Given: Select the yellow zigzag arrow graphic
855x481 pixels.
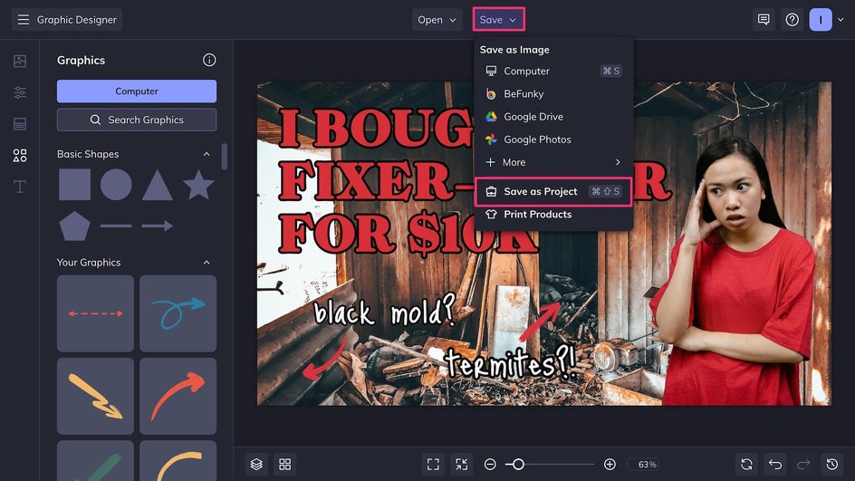Looking at the screenshot, I should click(95, 397).
